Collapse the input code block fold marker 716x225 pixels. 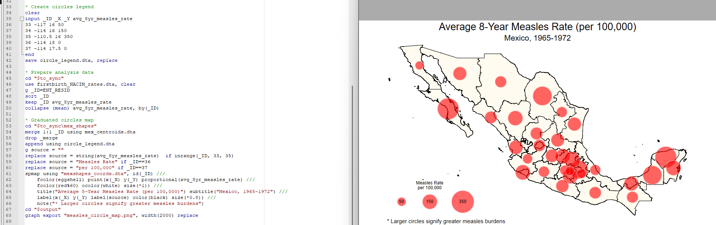click(x=22, y=19)
